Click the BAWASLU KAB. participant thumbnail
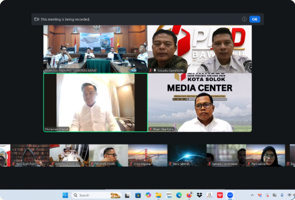 click(x=69, y=155)
